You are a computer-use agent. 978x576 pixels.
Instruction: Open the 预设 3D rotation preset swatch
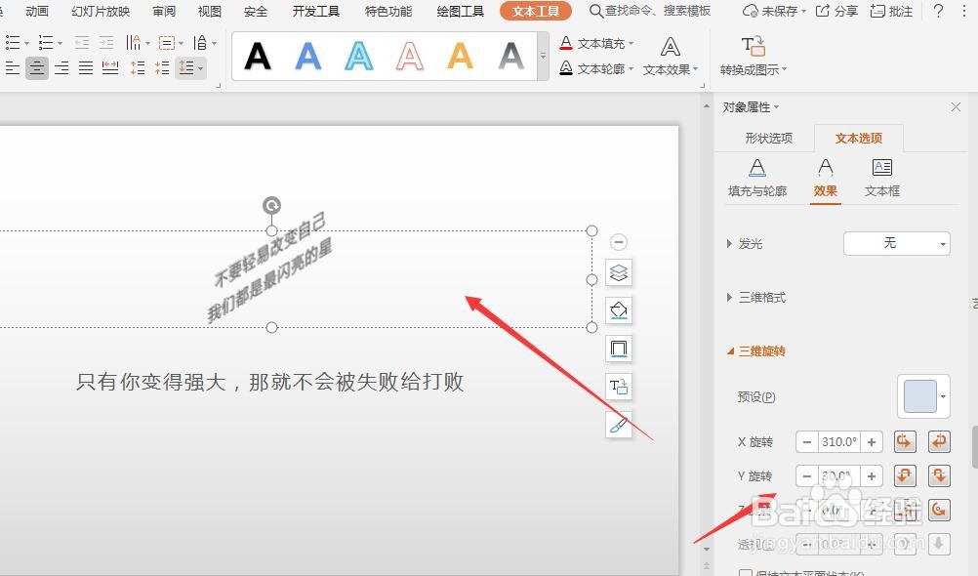pyautogui.click(x=922, y=394)
